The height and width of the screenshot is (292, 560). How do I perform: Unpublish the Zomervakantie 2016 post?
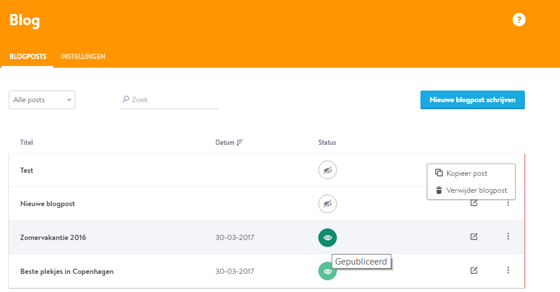click(x=328, y=237)
